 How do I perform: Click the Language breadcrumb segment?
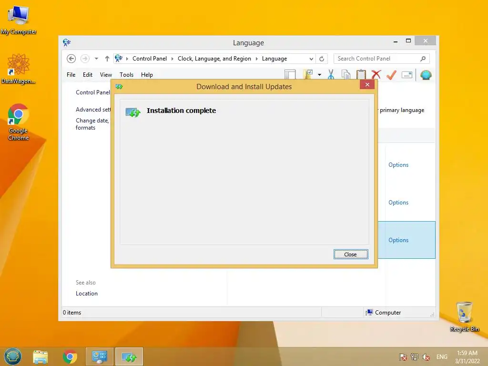pos(274,59)
